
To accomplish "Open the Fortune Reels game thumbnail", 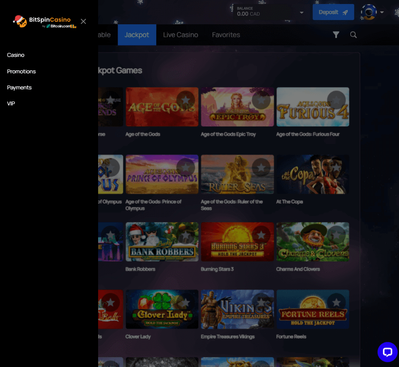I will tap(313, 309).
